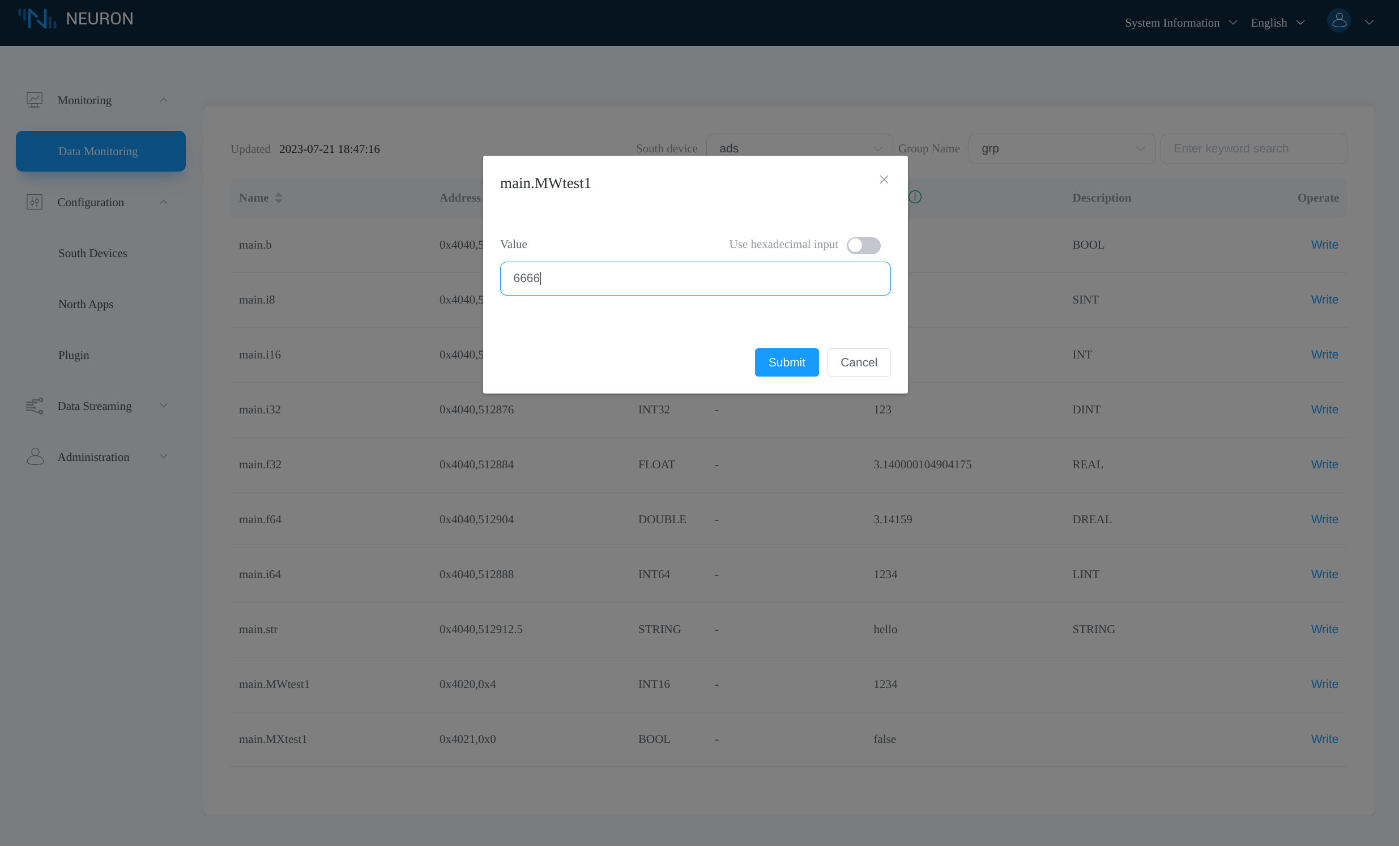Click Write for main.f32 tag
This screenshot has height=846, width=1399.
coord(1324,464)
